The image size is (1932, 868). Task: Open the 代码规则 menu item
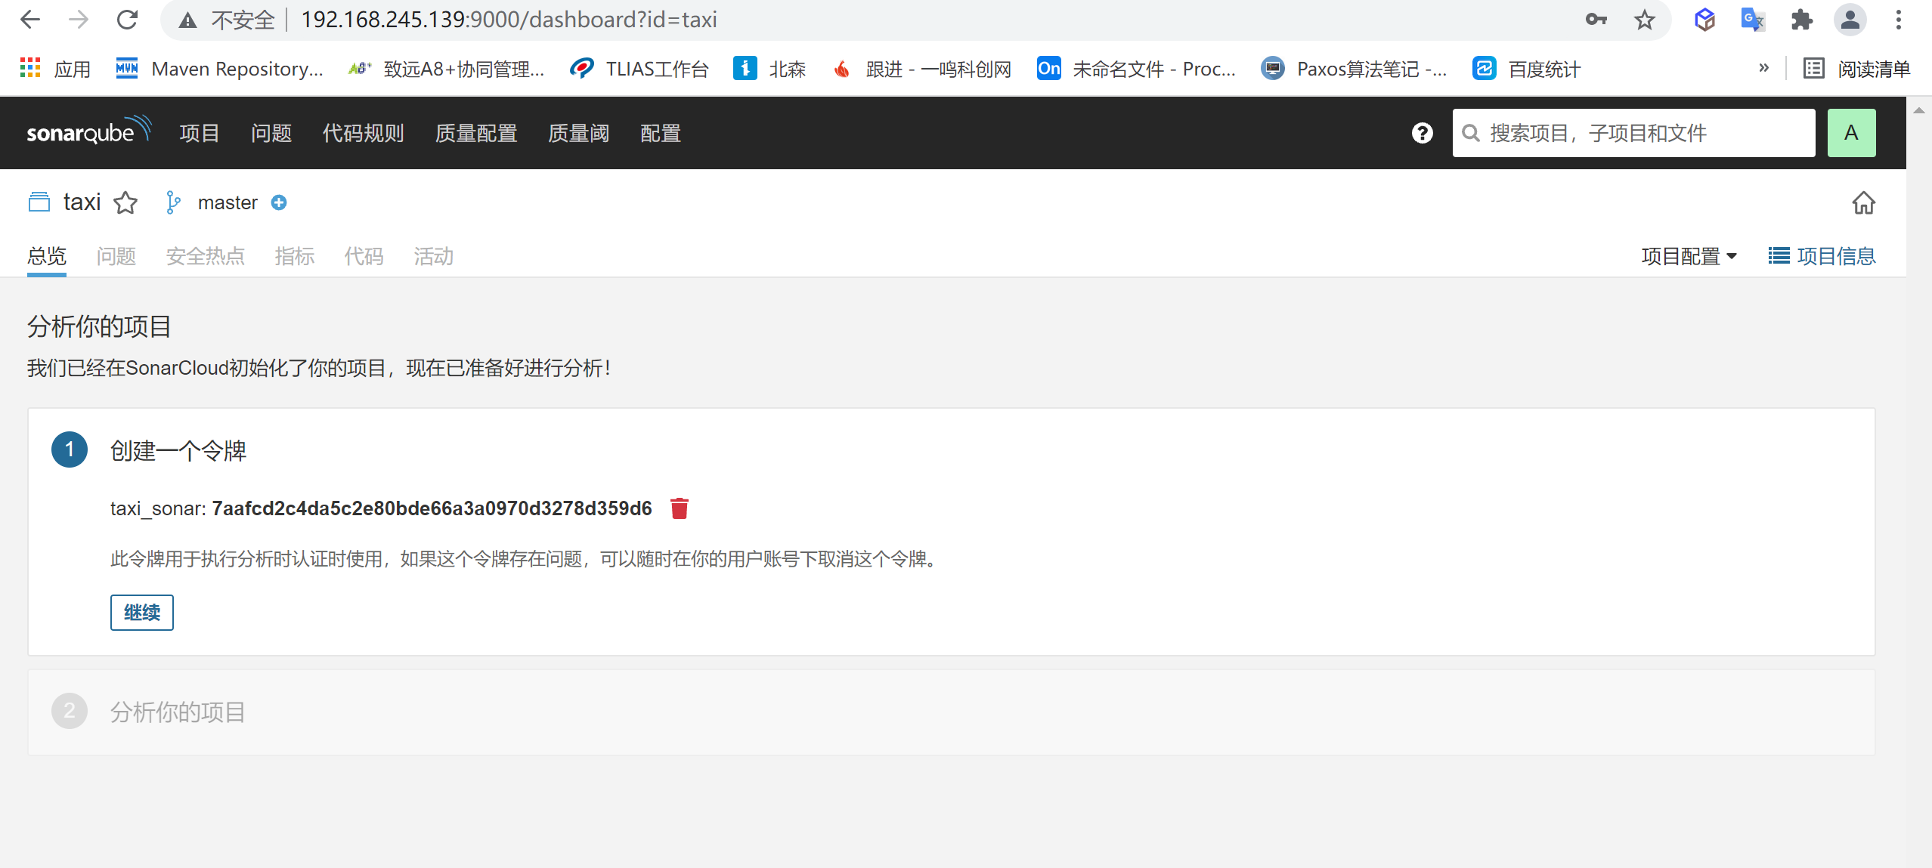click(363, 133)
